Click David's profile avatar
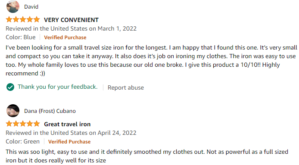This screenshot has height=165, width=299. pyautogui.click(x=13, y=6)
